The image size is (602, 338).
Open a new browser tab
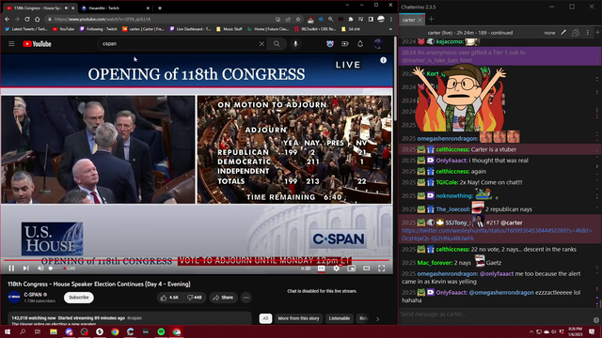(160, 8)
